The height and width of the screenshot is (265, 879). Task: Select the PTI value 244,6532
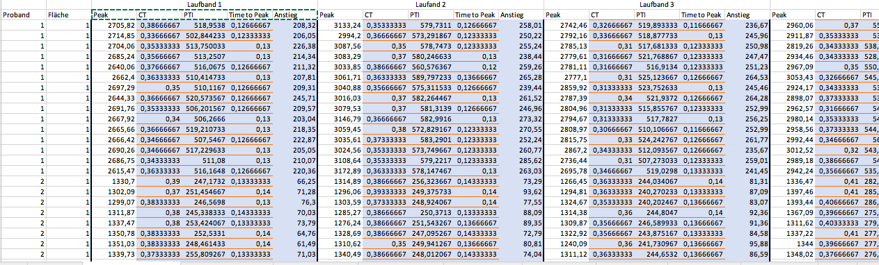pyautogui.click(x=656, y=254)
